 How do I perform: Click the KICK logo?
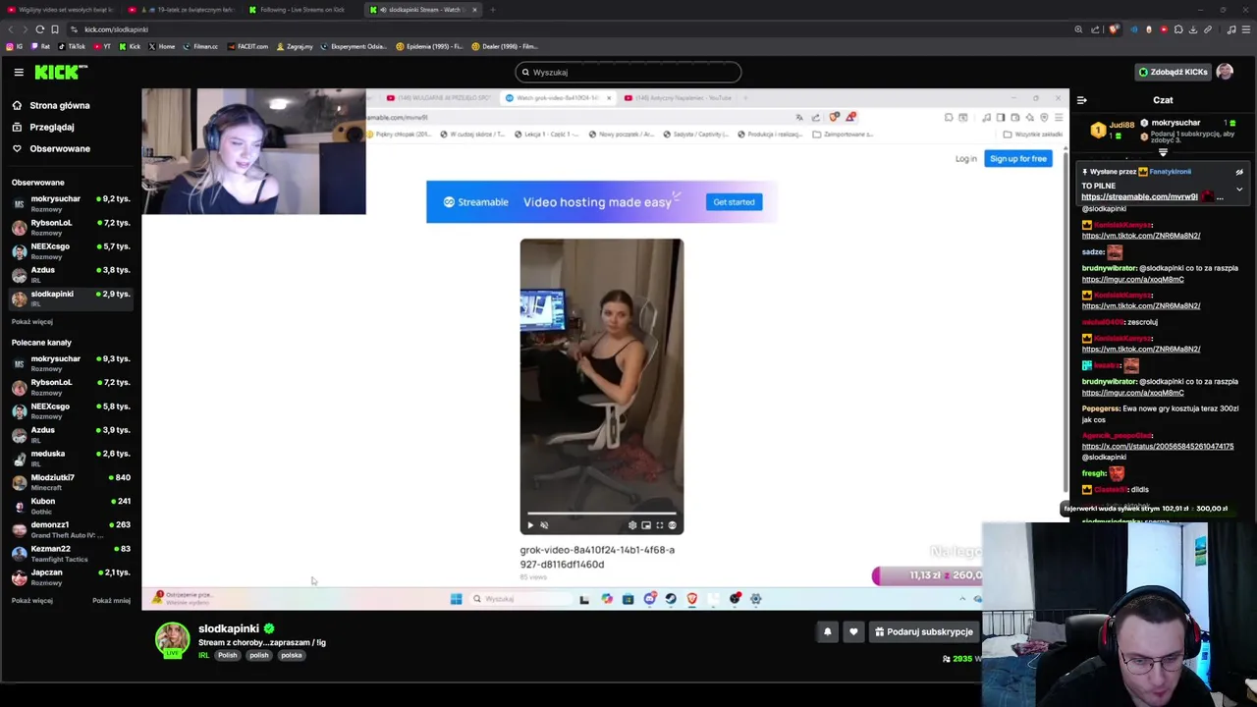coord(61,72)
